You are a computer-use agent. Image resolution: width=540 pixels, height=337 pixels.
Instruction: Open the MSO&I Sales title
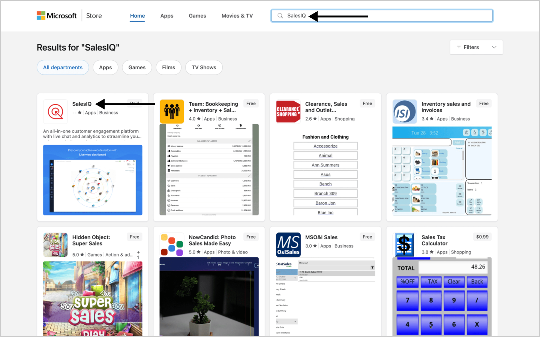click(321, 237)
